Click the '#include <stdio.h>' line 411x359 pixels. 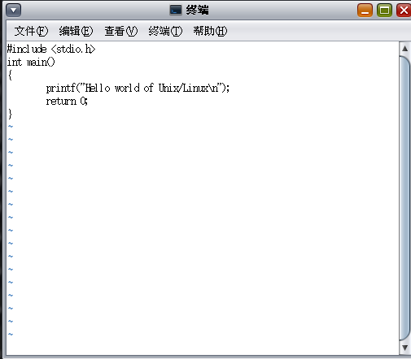click(51, 49)
